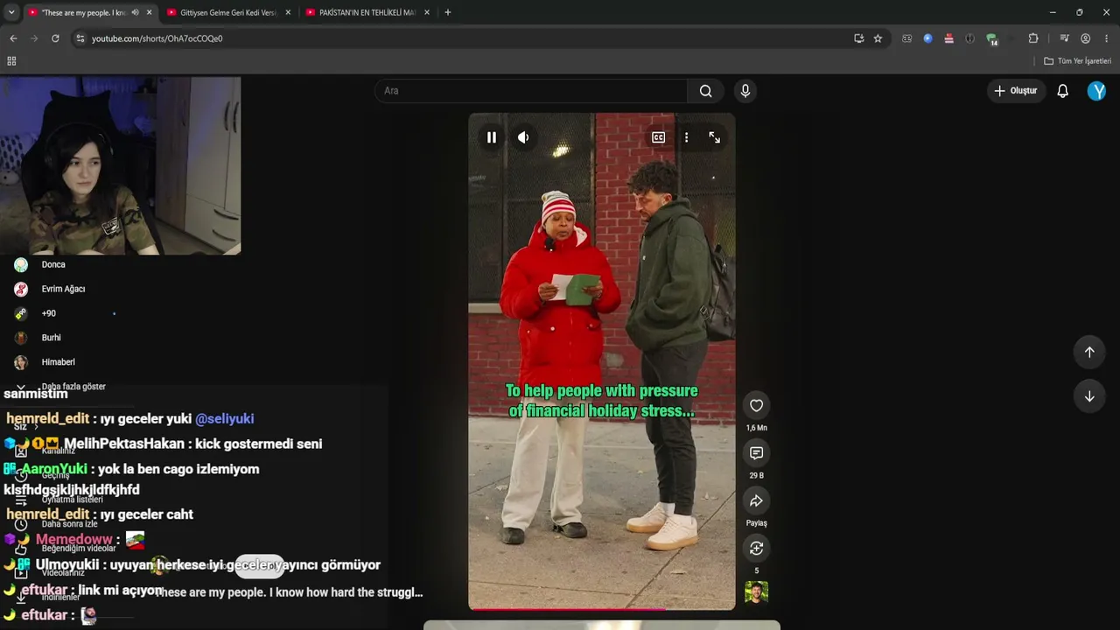Reload the YouTube page
The height and width of the screenshot is (630, 1120).
[x=55, y=38]
